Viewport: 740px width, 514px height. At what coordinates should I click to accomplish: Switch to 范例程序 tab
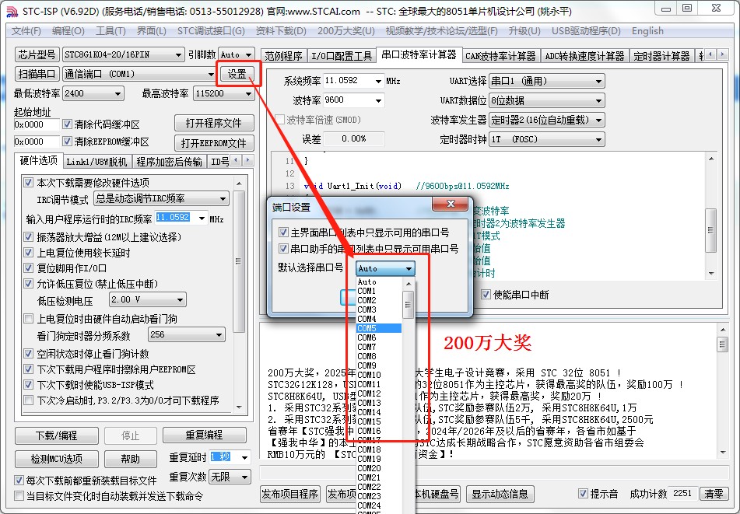pyautogui.click(x=284, y=56)
